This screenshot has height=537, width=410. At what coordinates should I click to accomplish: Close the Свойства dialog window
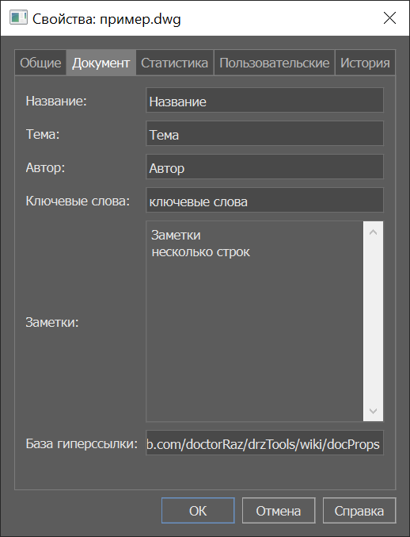389,18
